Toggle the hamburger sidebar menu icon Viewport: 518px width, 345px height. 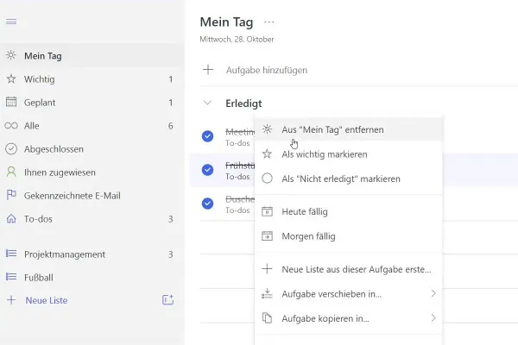11,22
